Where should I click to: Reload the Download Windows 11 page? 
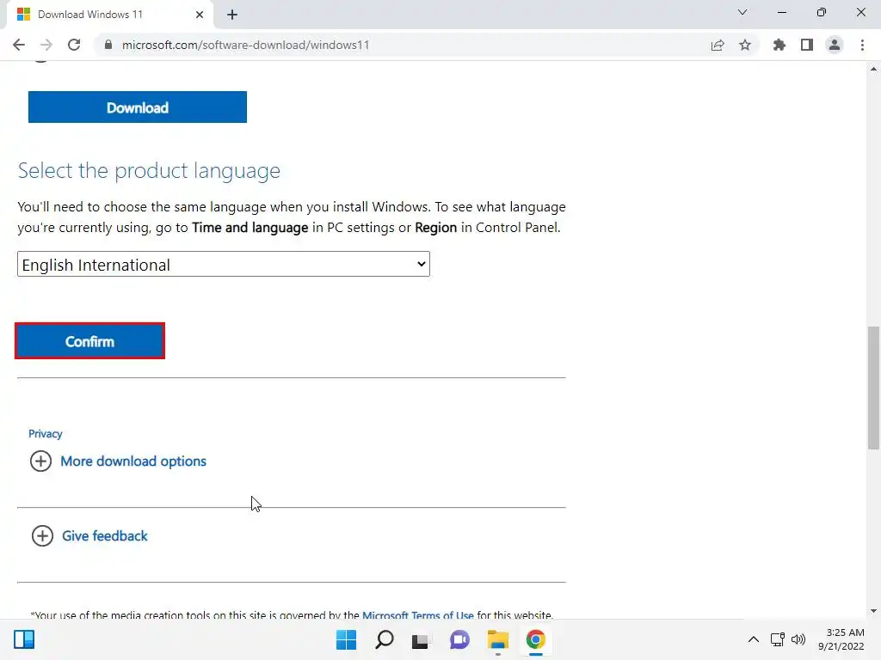(x=74, y=45)
